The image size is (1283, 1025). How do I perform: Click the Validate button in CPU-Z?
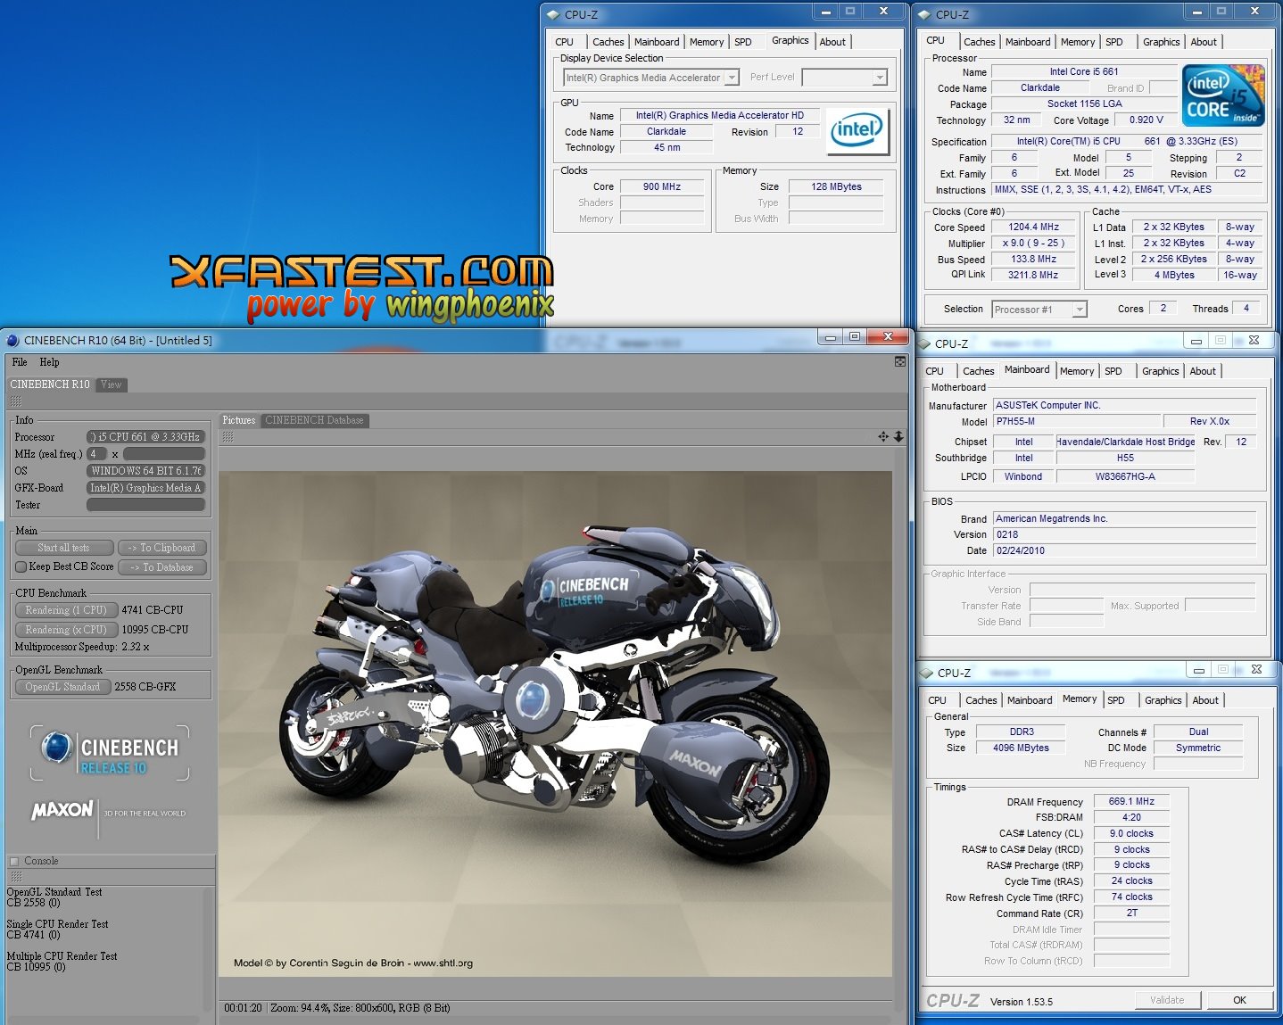(x=1167, y=1000)
